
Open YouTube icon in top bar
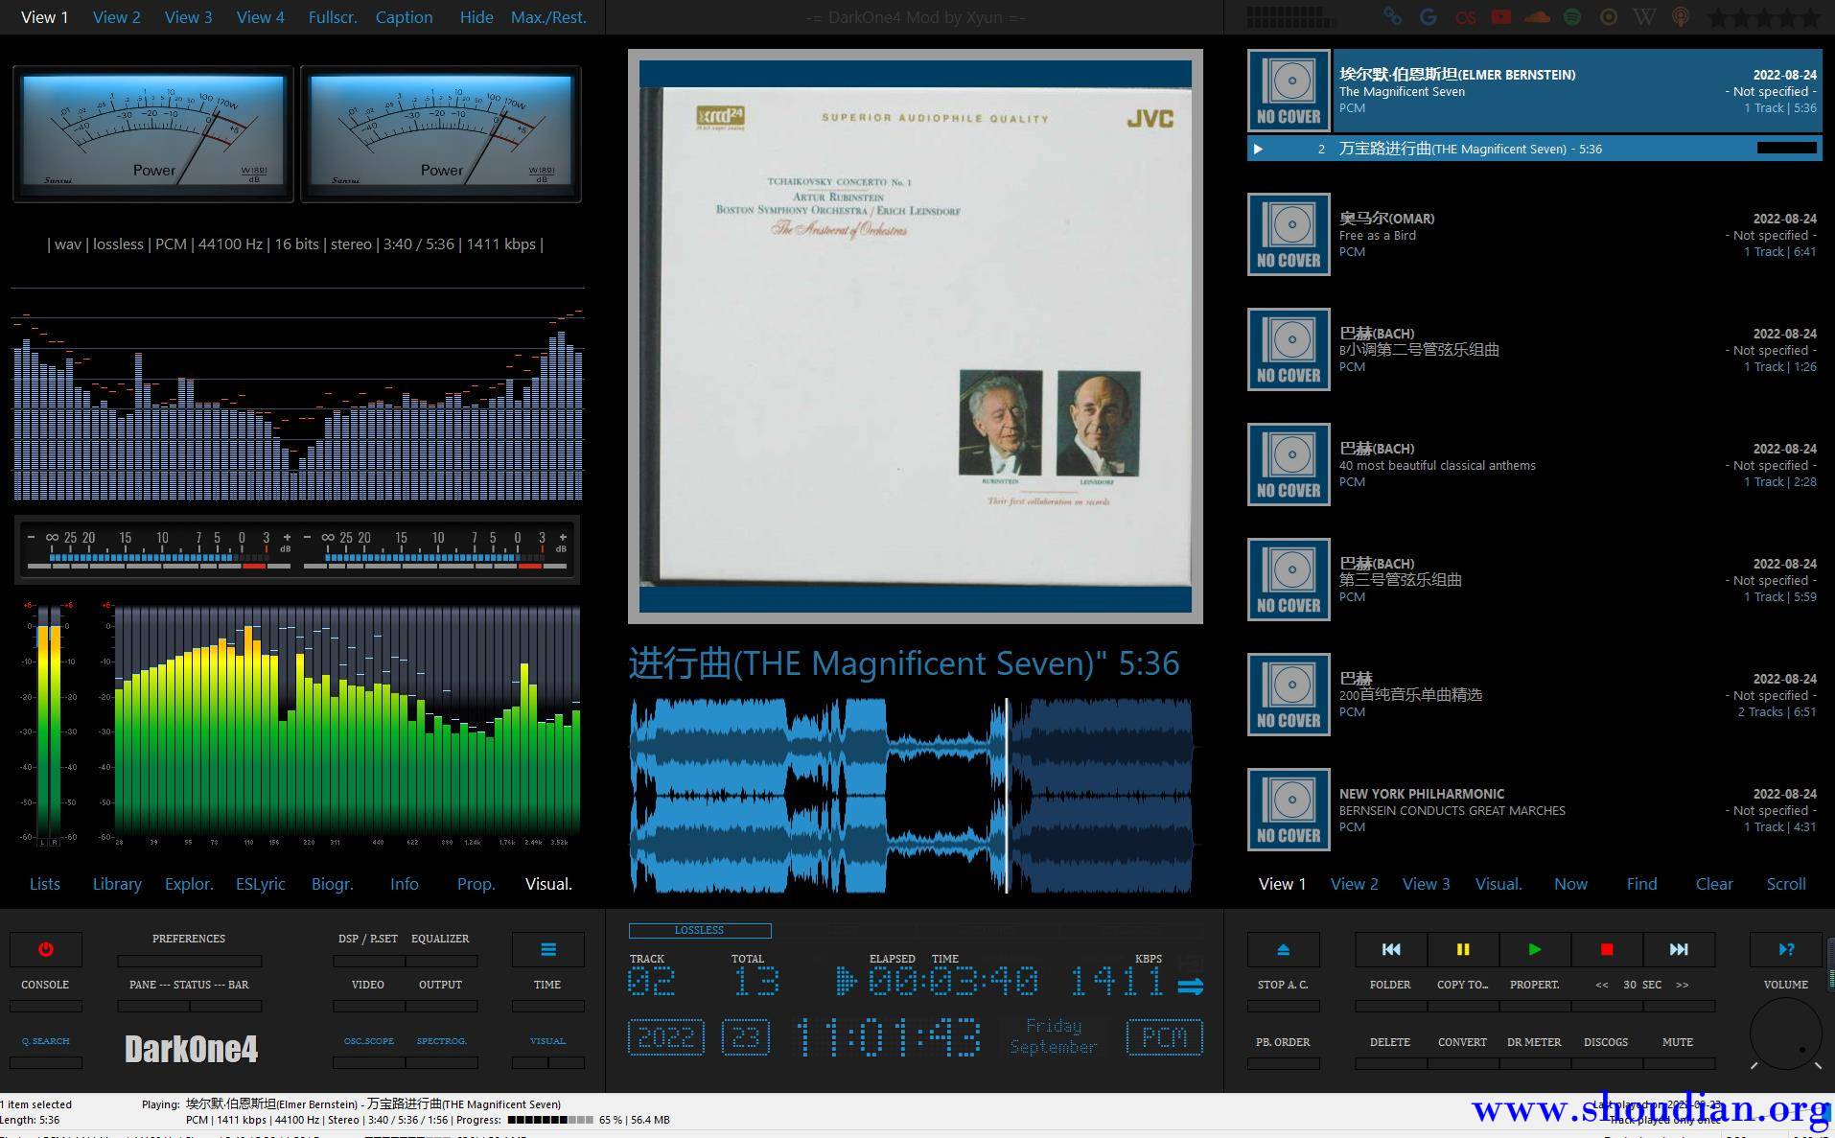tap(1501, 17)
